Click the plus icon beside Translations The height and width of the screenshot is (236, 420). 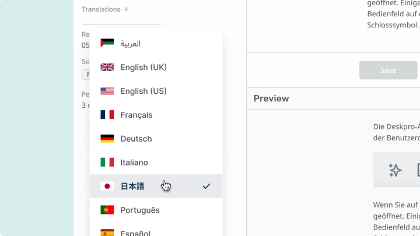[x=127, y=9]
